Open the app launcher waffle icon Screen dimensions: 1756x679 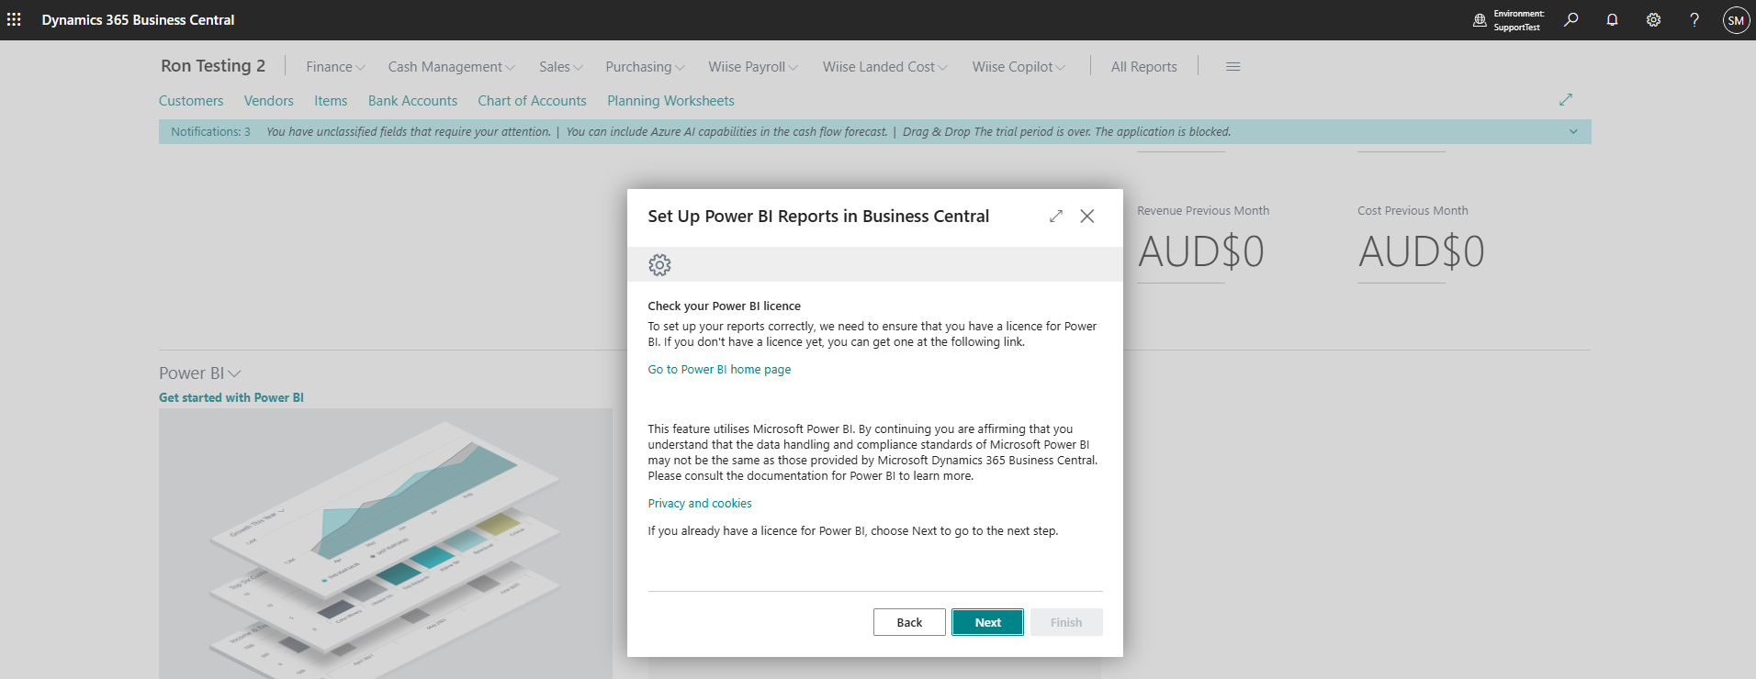coord(14,19)
